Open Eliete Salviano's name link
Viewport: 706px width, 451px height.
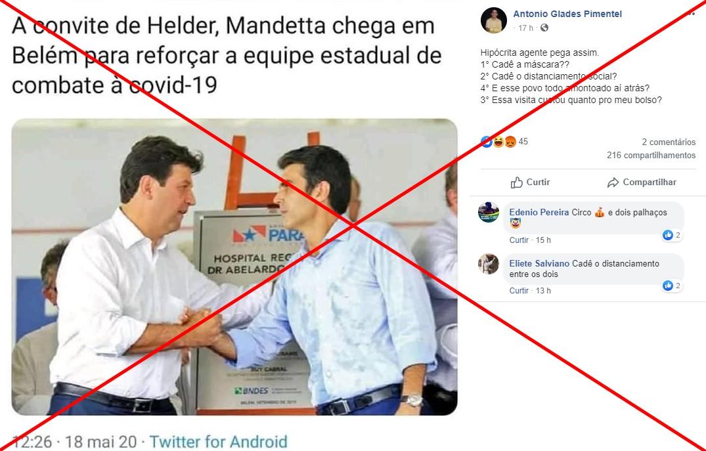539,264
